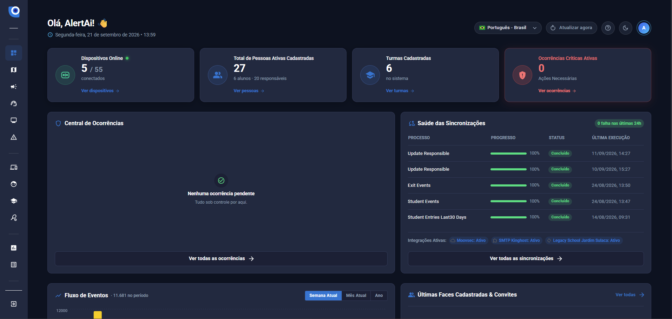Click the Atualizar agora button
Image resolution: width=672 pixels, height=319 pixels.
[x=571, y=28]
